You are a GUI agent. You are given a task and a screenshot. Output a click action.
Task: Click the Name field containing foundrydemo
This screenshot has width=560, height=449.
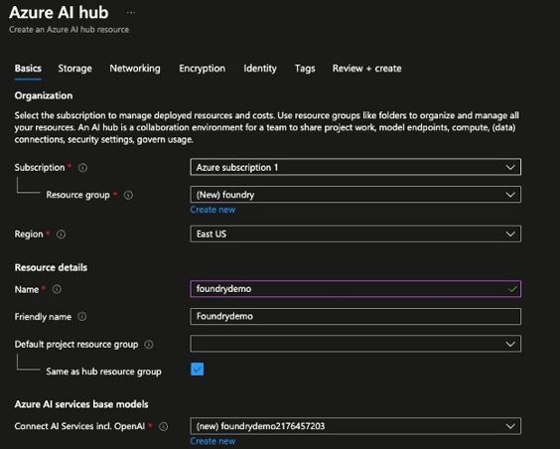point(355,289)
